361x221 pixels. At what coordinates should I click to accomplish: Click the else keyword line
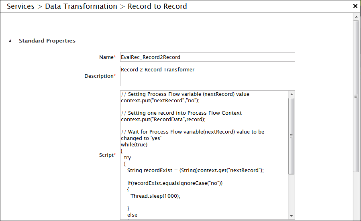132,215
